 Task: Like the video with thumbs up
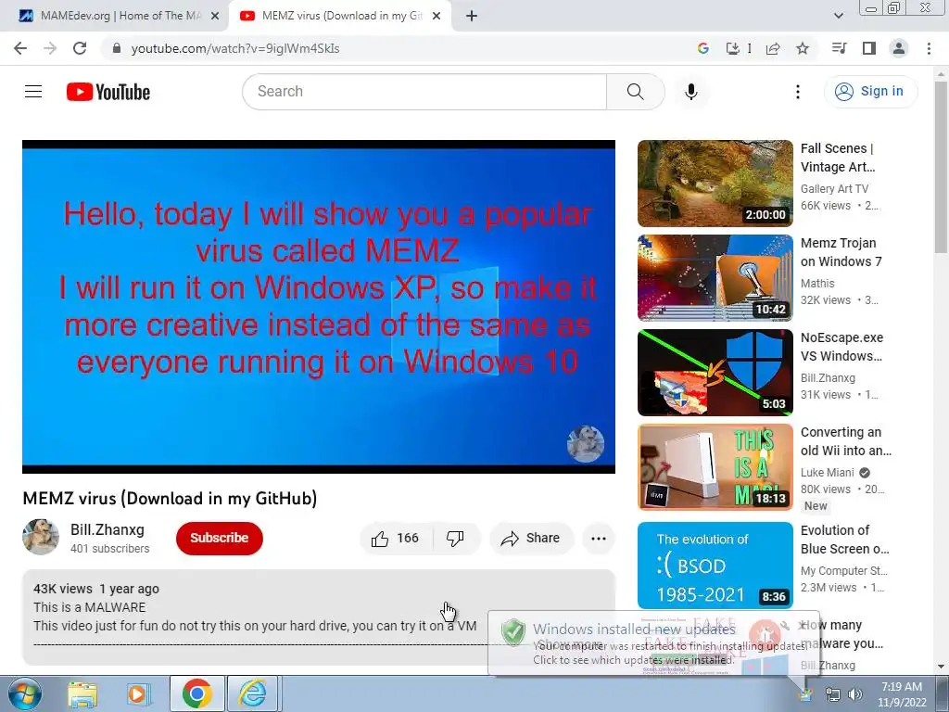click(x=396, y=539)
